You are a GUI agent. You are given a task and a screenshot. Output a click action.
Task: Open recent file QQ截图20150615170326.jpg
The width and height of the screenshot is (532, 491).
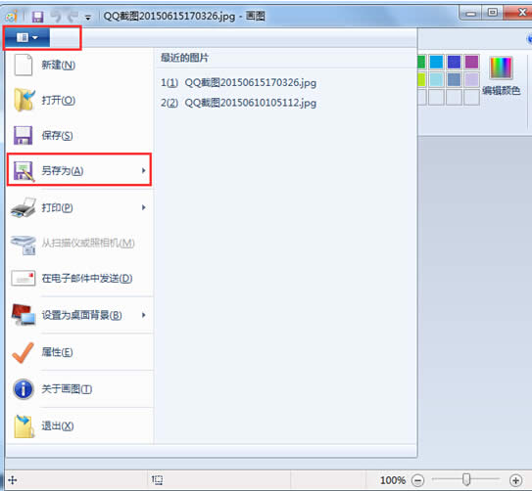(x=238, y=82)
